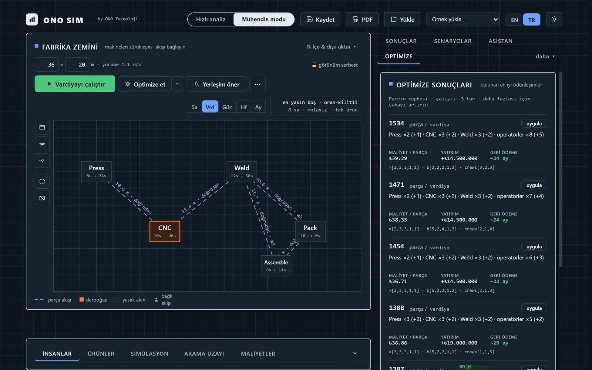Open the SONUÇLAR tab
The width and height of the screenshot is (592, 370).
pos(401,41)
